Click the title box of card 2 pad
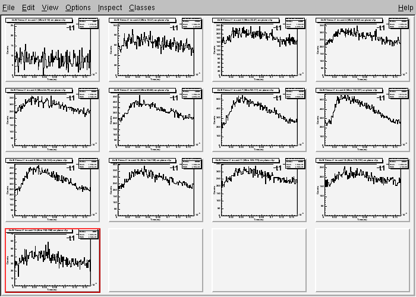416x297 pixels. (x=143, y=20)
